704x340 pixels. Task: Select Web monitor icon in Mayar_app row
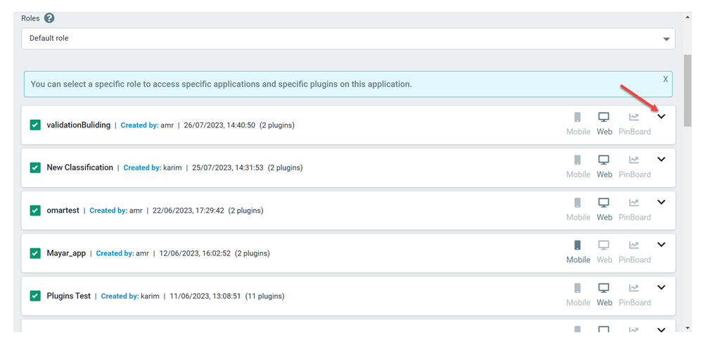[x=604, y=245]
